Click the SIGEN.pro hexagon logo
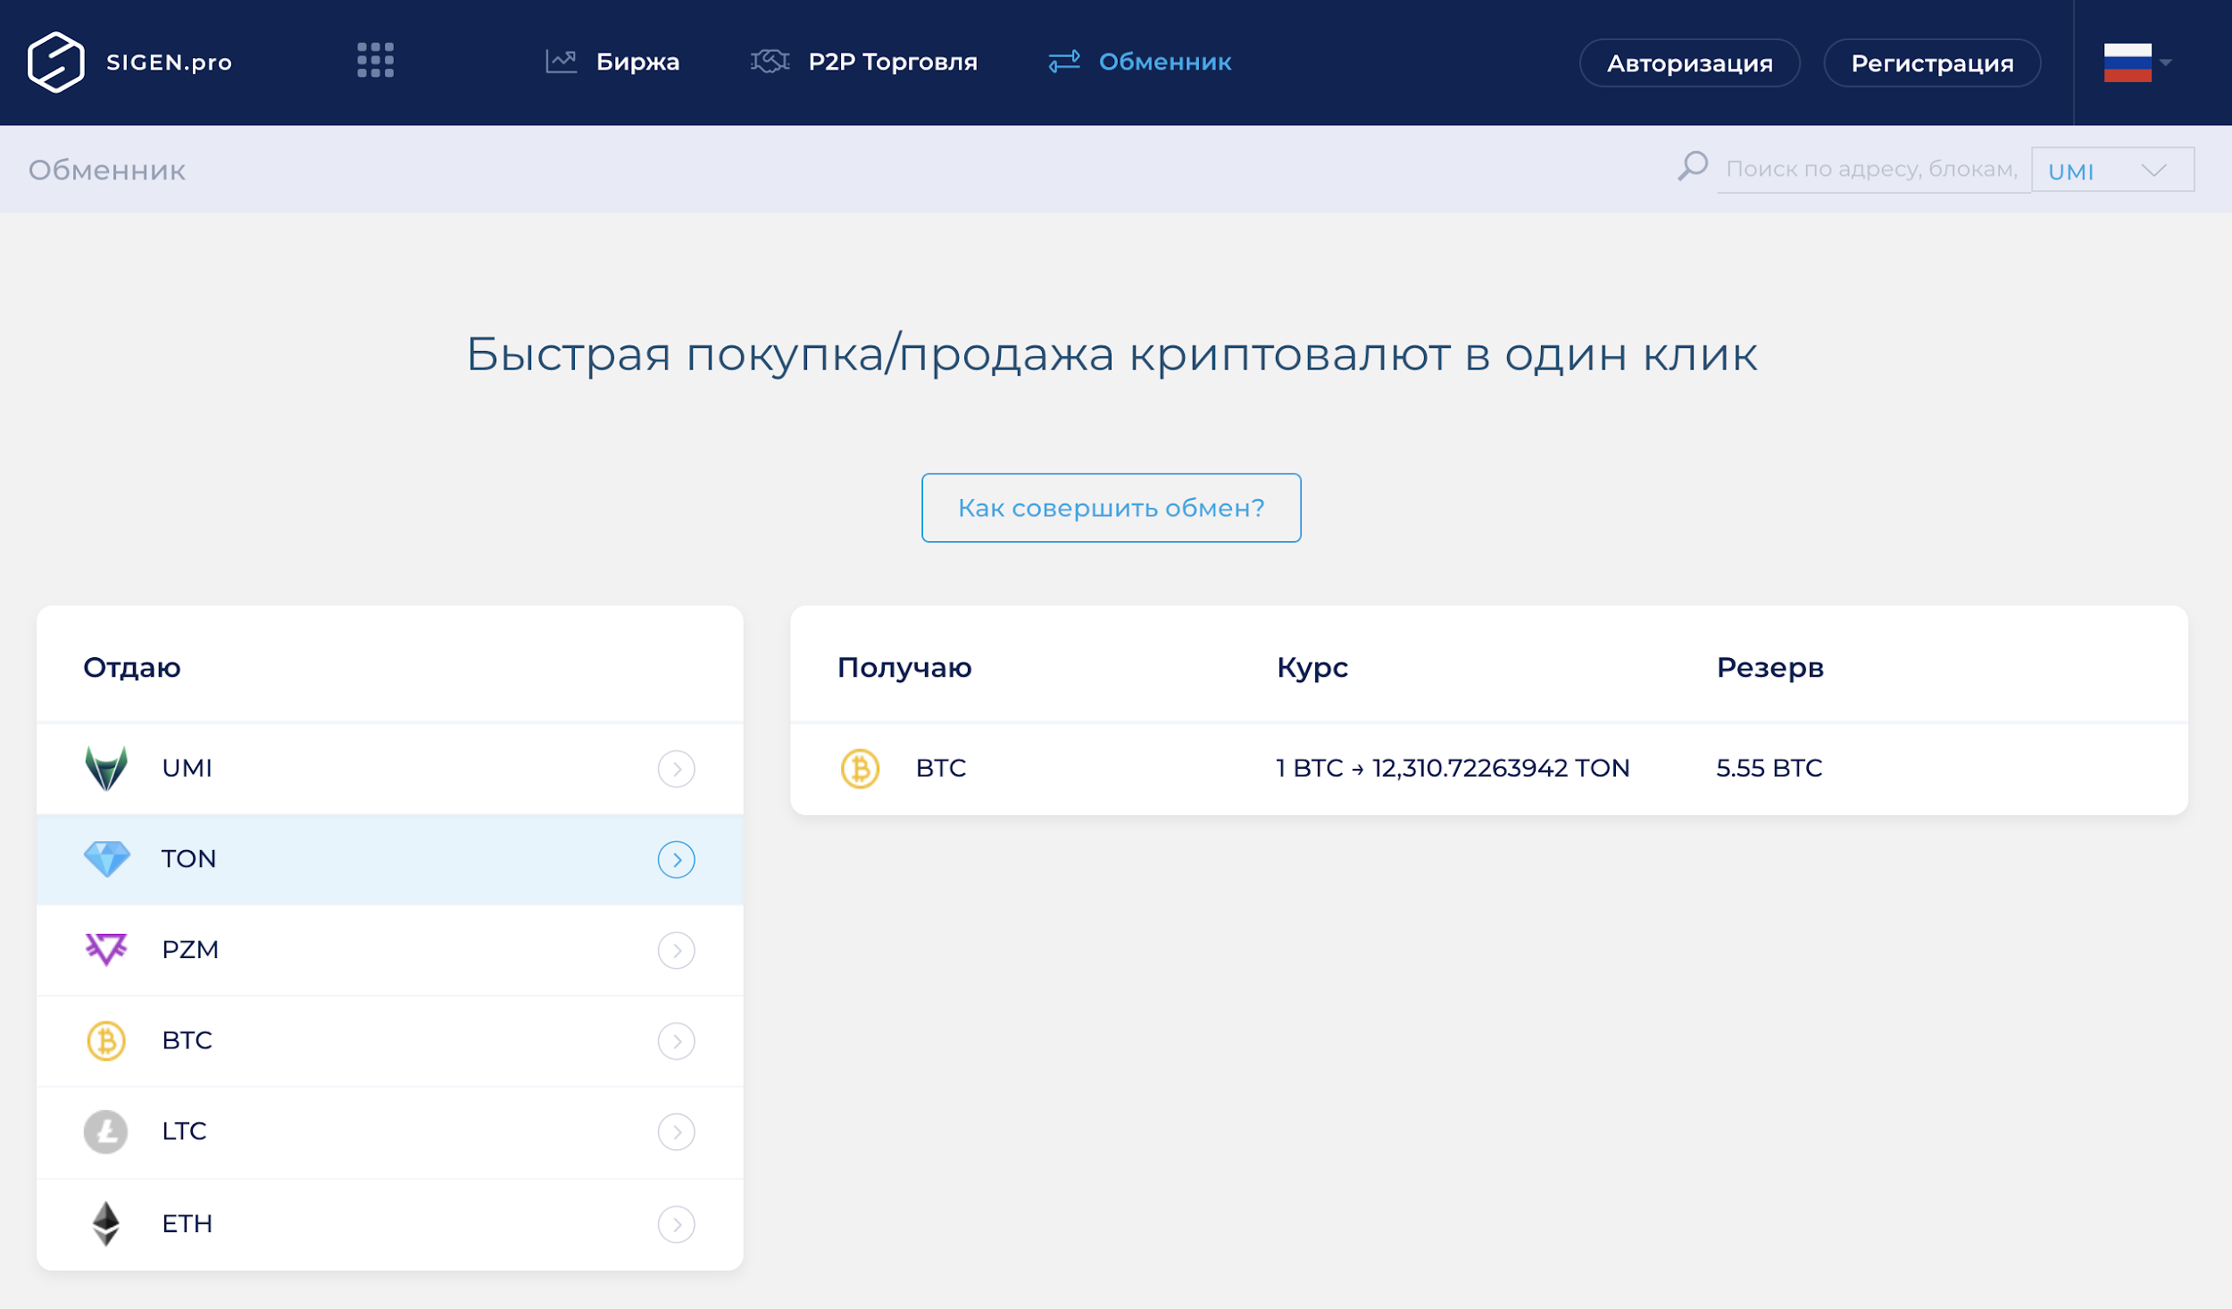Screen dimensions: 2232x1309 point(55,62)
